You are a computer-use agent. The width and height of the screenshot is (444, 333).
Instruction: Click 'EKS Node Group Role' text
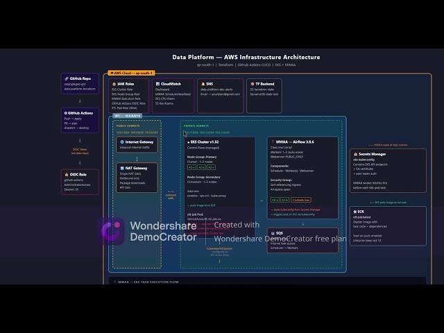pos(126,94)
